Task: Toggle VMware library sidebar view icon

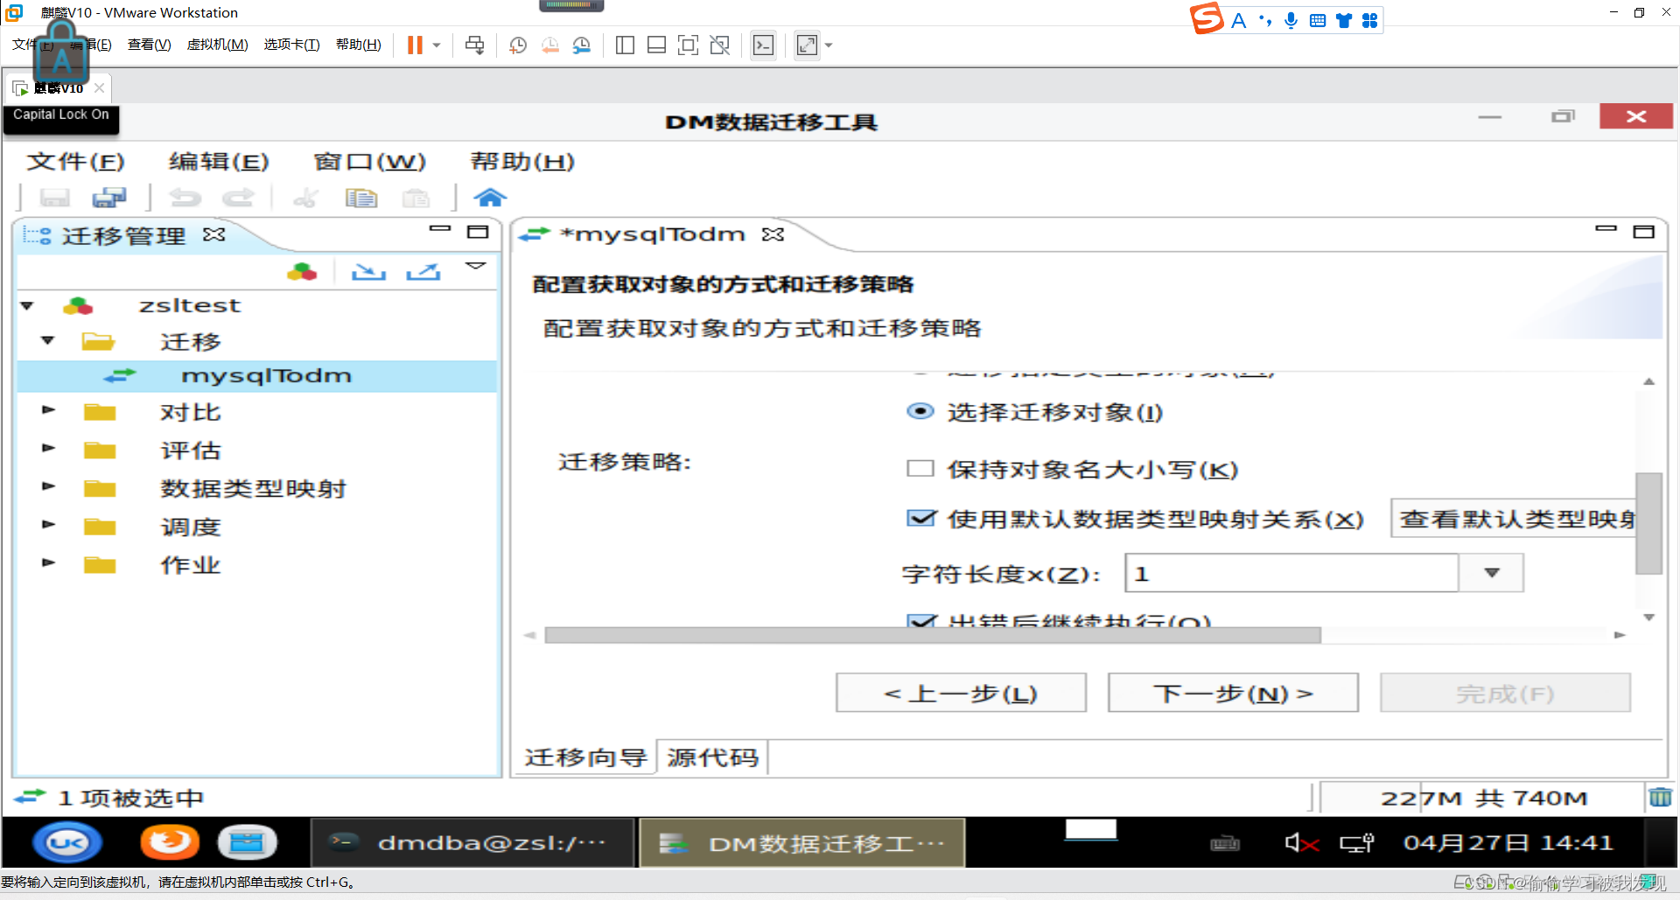Action: pos(625,45)
